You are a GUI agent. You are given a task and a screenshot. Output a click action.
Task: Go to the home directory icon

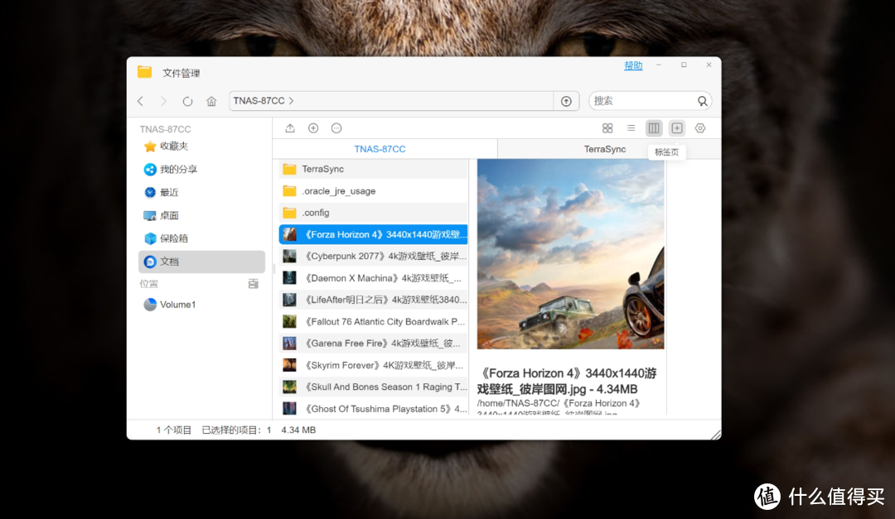tap(211, 101)
